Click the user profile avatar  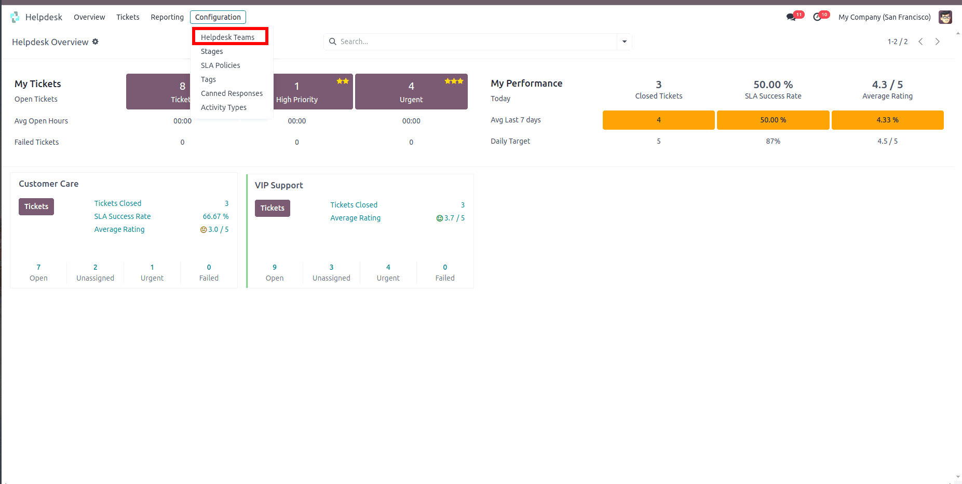click(x=945, y=17)
